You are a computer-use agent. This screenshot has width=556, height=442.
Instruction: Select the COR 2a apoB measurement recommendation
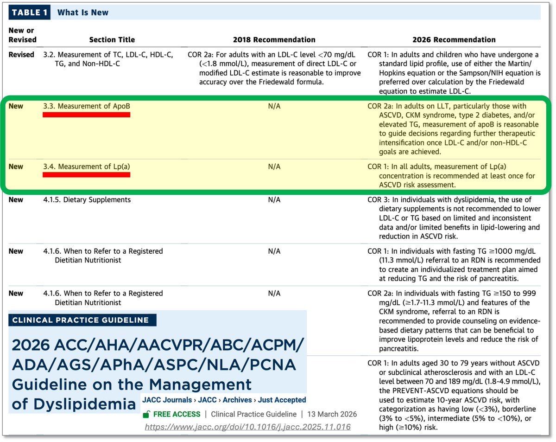pos(453,129)
